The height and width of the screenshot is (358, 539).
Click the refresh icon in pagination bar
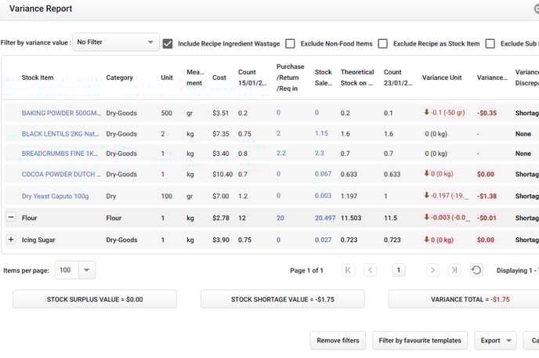[x=476, y=270]
